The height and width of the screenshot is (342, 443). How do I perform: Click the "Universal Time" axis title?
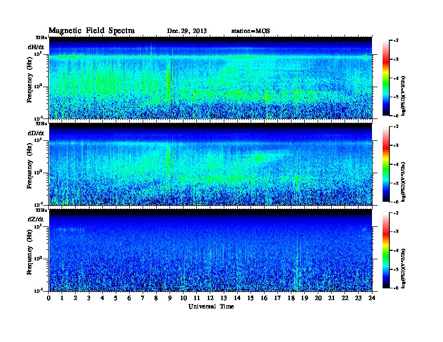211,306
